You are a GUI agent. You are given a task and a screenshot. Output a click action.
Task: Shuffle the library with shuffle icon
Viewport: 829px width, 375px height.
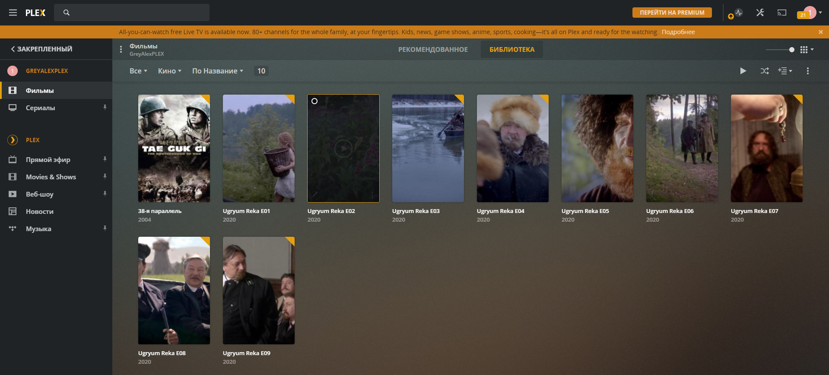764,71
